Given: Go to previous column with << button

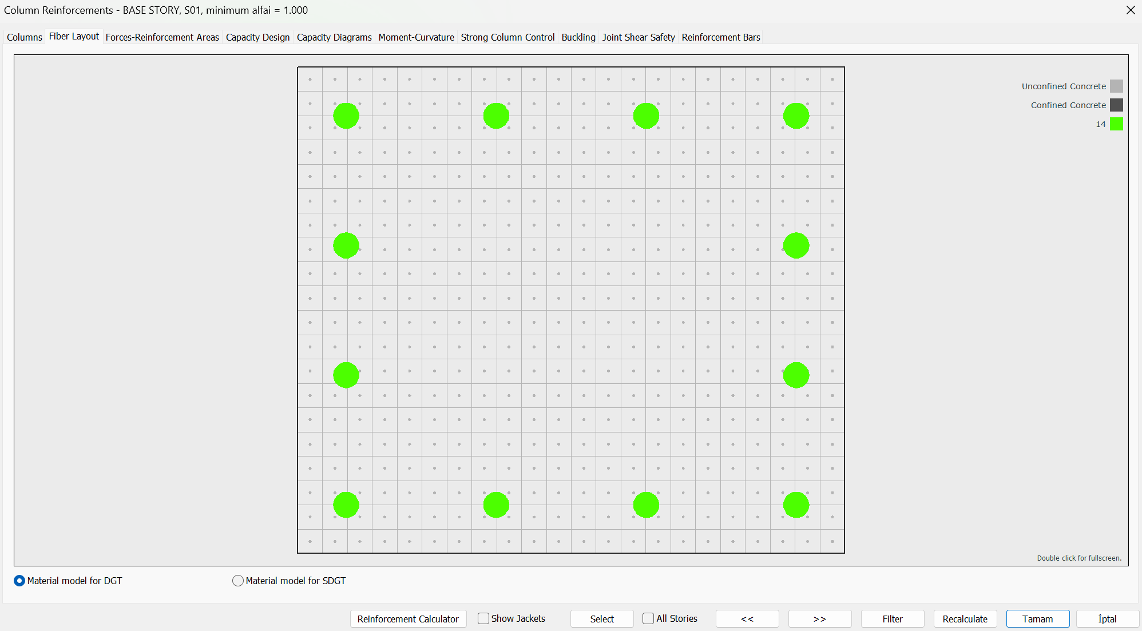Looking at the screenshot, I should (747, 619).
